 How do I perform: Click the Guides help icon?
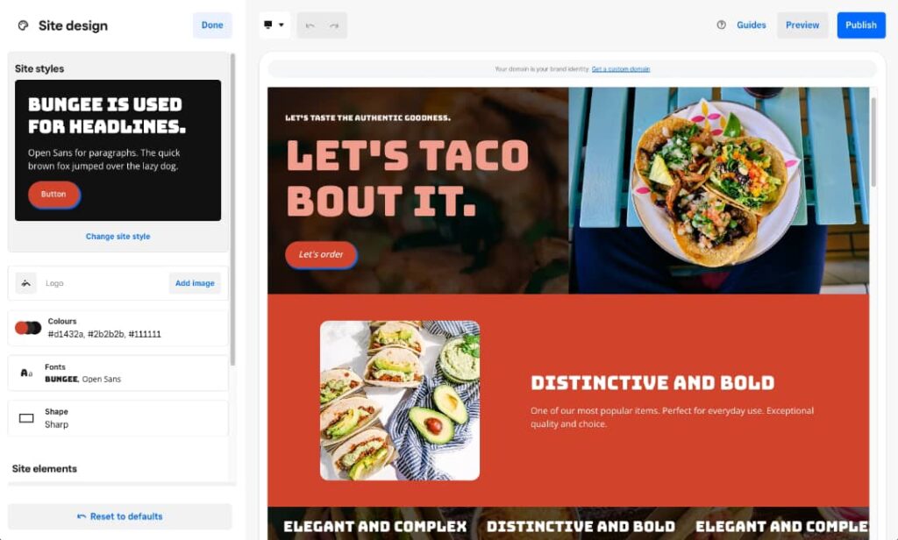click(722, 25)
